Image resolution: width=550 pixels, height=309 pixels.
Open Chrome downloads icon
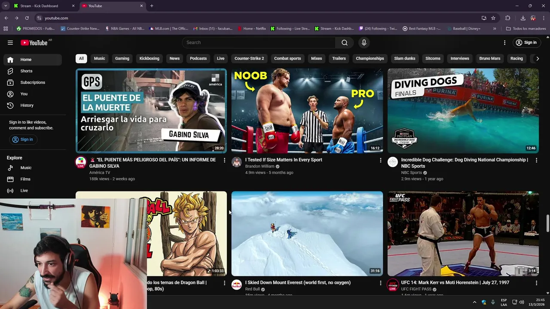[523, 18]
